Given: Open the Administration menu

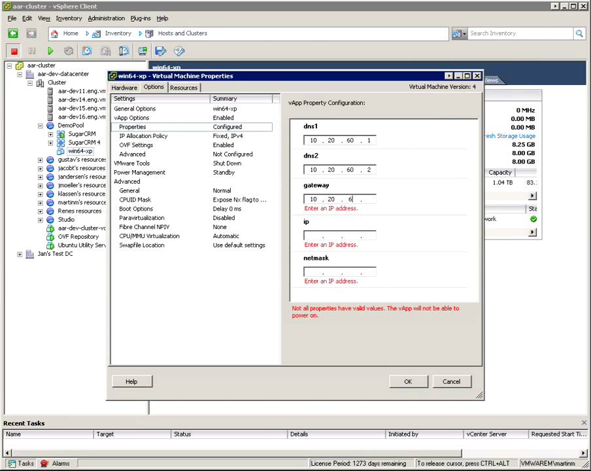Looking at the screenshot, I should pyautogui.click(x=106, y=18).
